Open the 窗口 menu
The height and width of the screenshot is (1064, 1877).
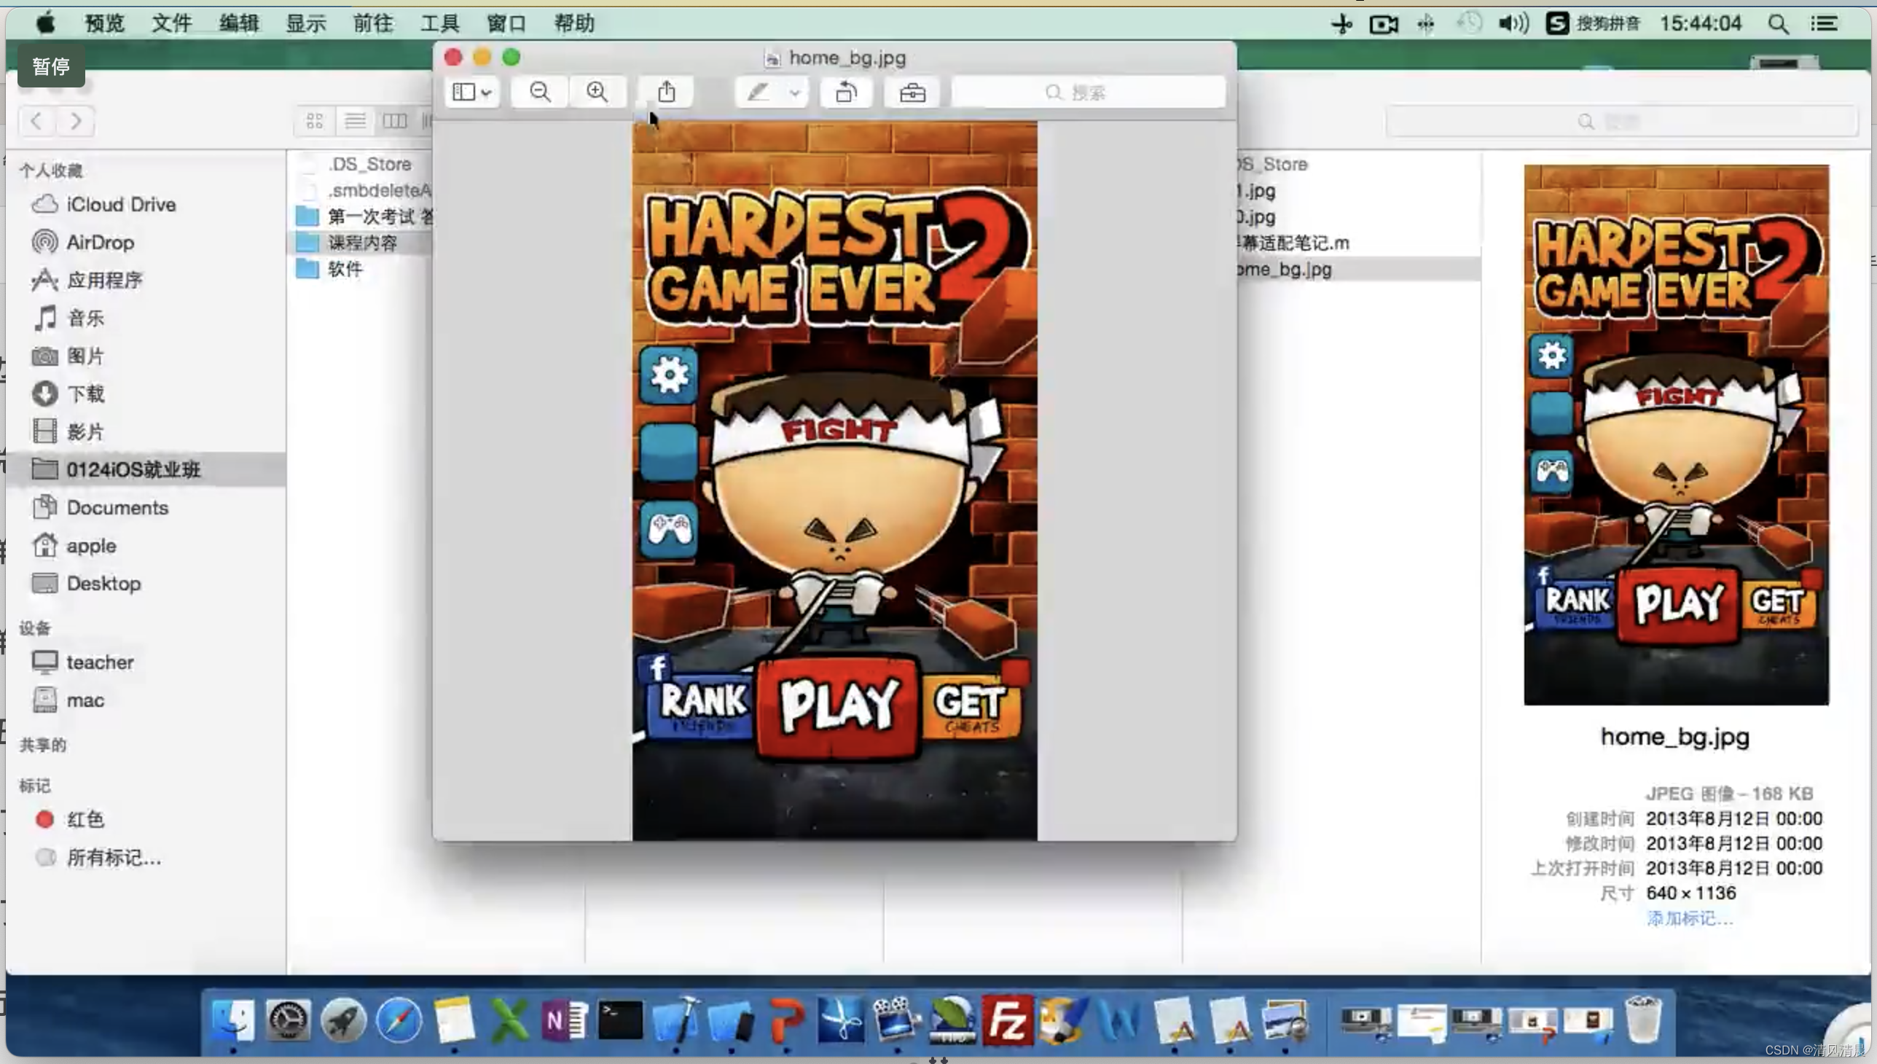[506, 23]
